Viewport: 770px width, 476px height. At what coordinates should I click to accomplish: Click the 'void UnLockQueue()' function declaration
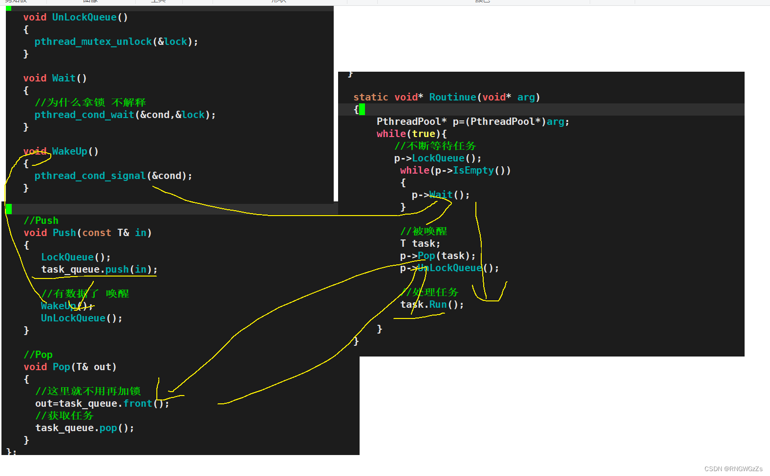click(x=76, y=17)
